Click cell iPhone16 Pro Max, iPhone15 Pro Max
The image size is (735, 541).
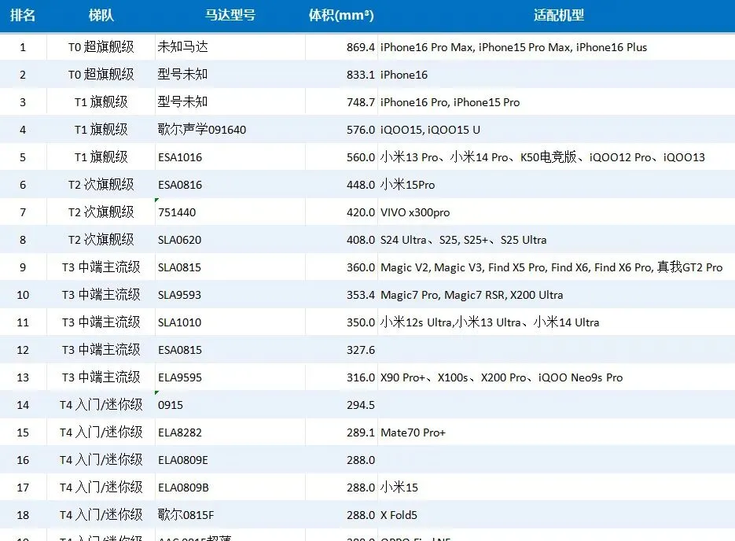[513, 47]
